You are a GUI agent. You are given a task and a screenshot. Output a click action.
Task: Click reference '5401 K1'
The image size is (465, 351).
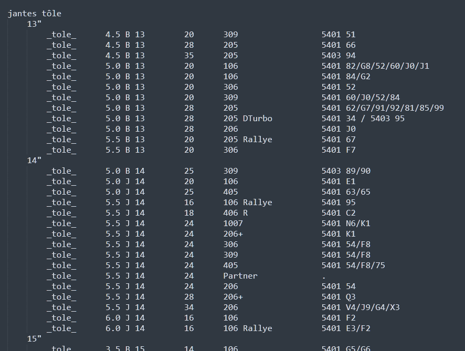[x=339, y=234]
